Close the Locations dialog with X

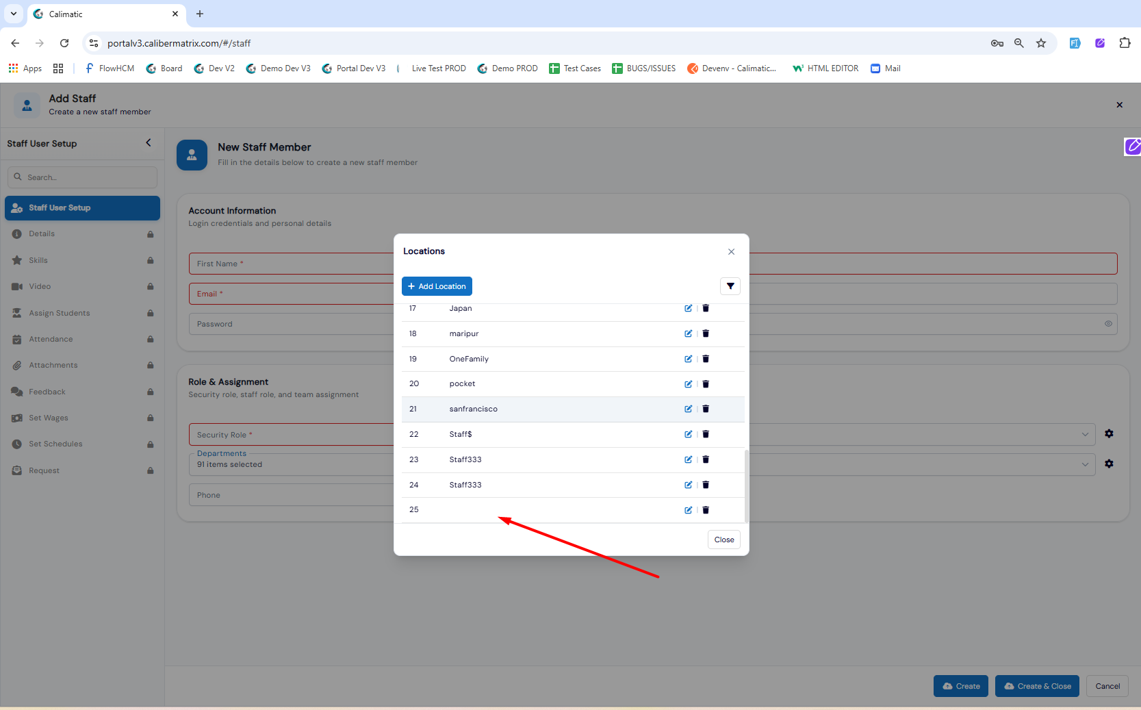[x=731, y=252]
